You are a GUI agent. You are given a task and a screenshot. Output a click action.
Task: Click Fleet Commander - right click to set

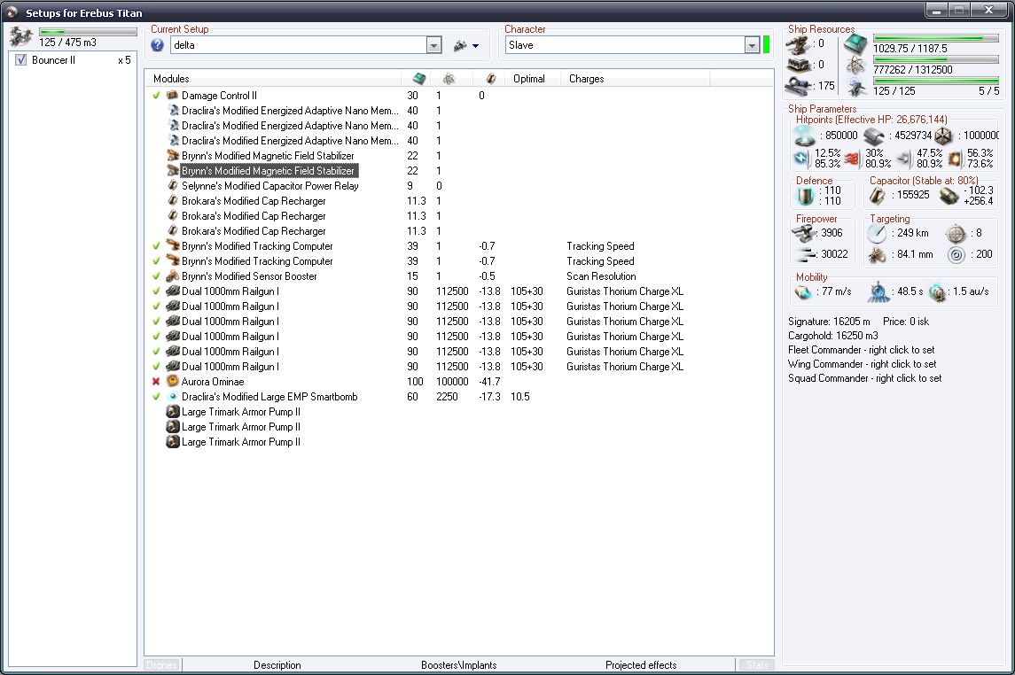(861, 350)
